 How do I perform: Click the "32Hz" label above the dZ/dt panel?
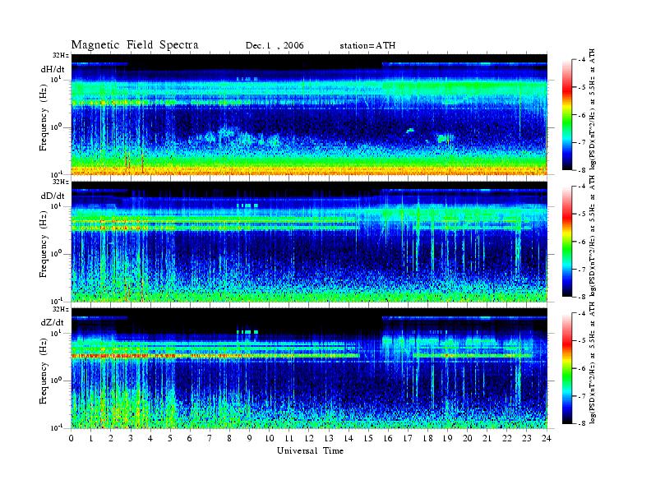[x=61, y=309]
